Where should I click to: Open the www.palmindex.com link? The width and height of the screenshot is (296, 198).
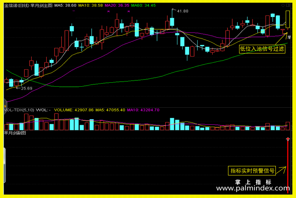pos(253,188)
